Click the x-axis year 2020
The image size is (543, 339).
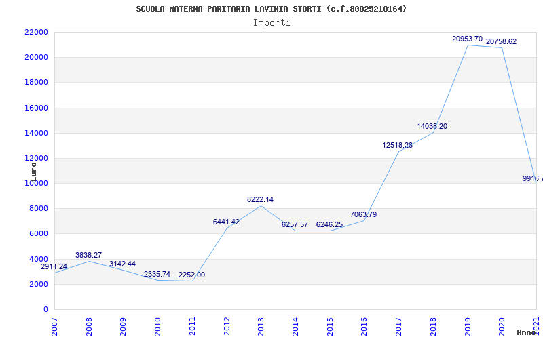coord(502,327)
